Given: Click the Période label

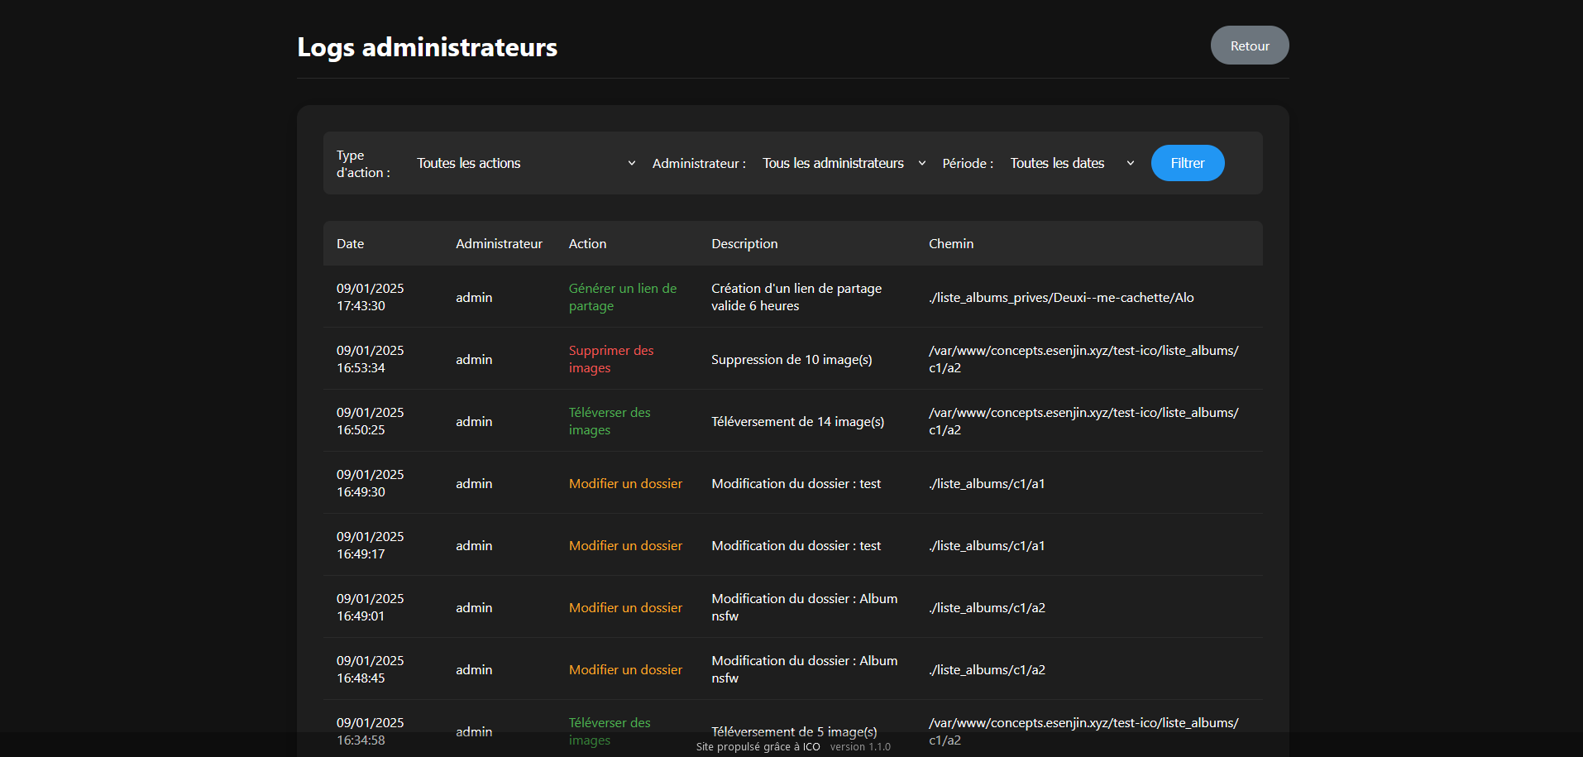Looking at the screenshot, I should 968,163.
